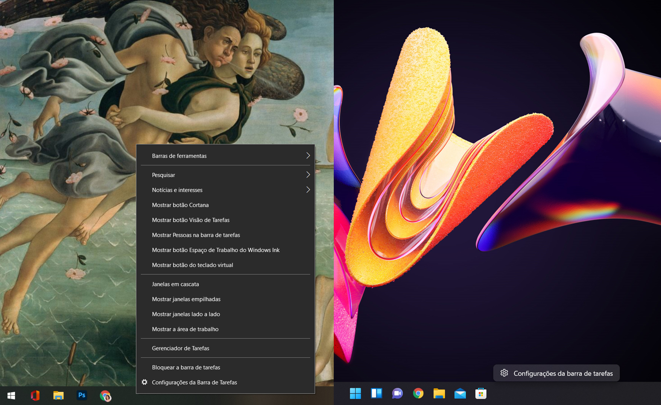661x405 pixels.
Task: Launch Microsoft Office from Windows 10 taskbar
Action: [x=35, y=395]
